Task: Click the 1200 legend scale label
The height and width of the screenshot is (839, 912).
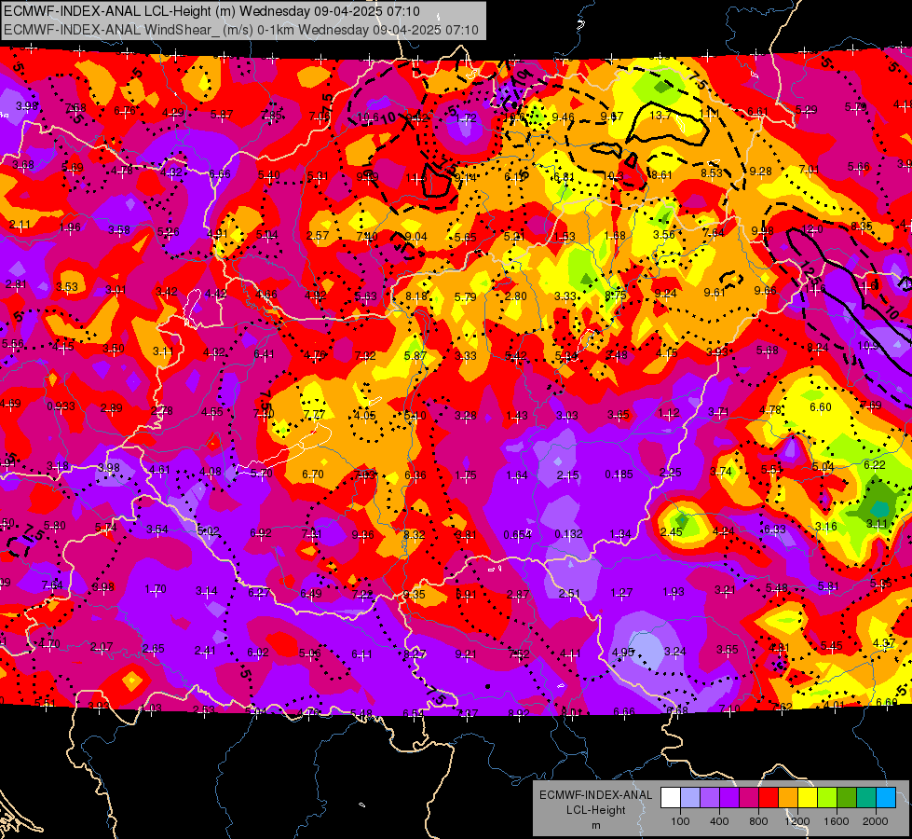Action: 797,821
